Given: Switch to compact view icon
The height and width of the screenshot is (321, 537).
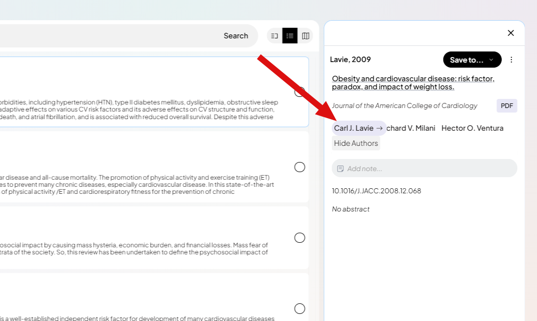Looking at the screenshot, I should [274, 36].
